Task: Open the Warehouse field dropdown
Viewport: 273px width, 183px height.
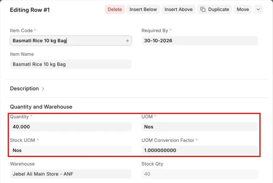Action: pos(71,174)
